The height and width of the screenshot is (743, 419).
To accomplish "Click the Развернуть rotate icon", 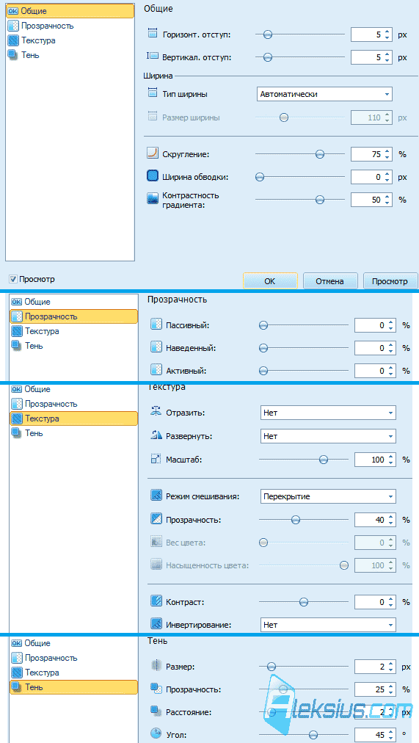I will click(156, 435).
